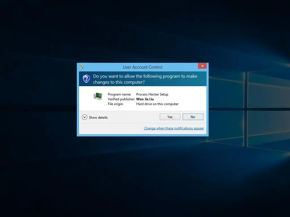290x217 pixels.
Task: Click the User Account Control title text
Action: coord(143,67)
